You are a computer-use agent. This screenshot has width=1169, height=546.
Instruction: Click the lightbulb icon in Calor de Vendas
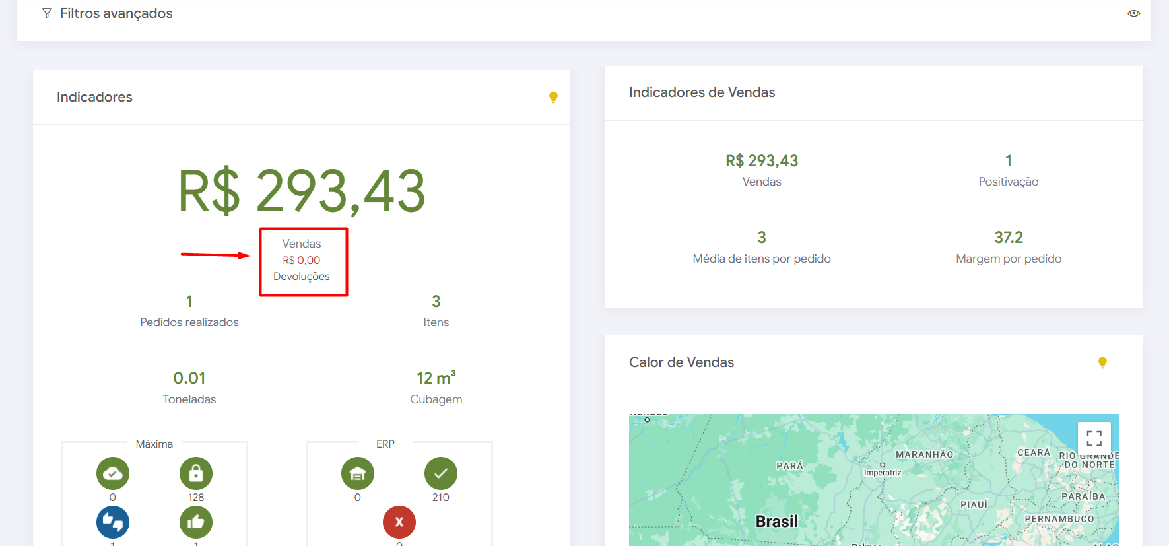point(1102,362)
